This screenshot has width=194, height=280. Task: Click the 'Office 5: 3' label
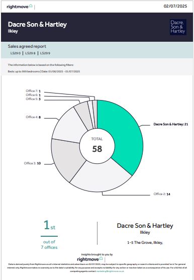tap(33, 99)
